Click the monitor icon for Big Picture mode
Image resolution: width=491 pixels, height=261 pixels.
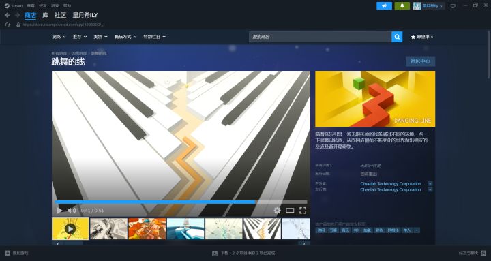(453, 6)
